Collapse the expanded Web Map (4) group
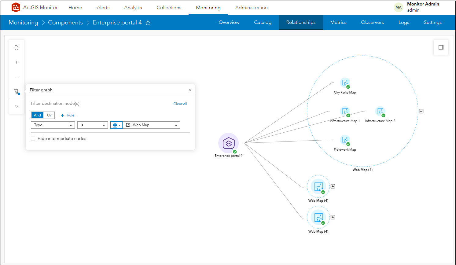This screenshot has width=456, height=265. (x=421, y=111)
